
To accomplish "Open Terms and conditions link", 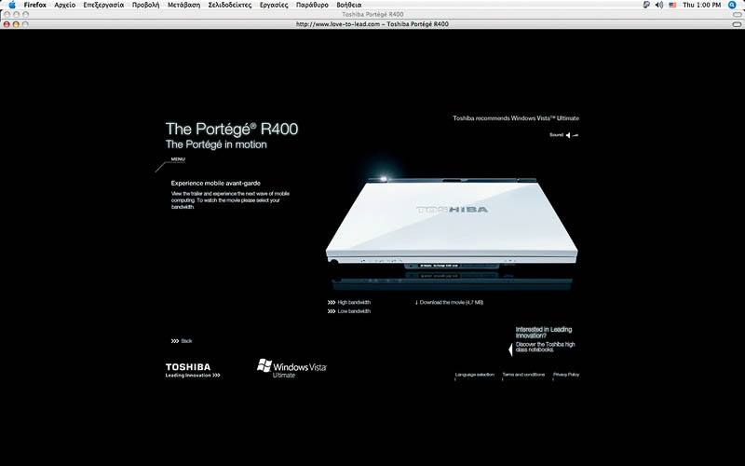I will [x=523, y=375].
